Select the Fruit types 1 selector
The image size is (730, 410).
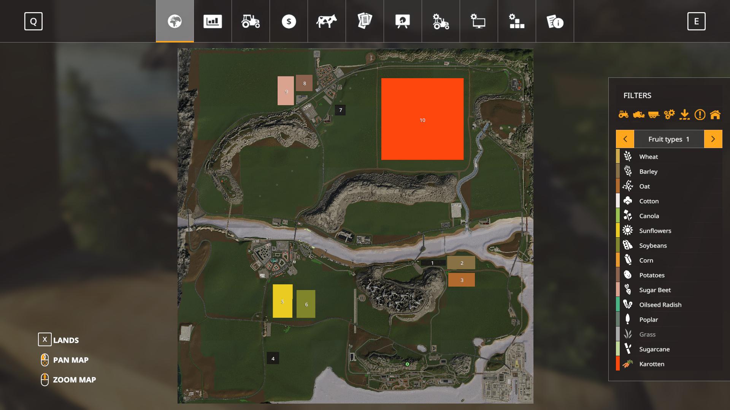coord(669,139)
